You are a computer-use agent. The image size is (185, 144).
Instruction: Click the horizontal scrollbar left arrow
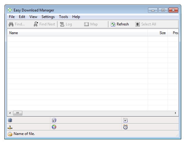(10, 113)
